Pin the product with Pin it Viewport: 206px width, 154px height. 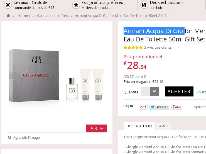click(177, 107)
